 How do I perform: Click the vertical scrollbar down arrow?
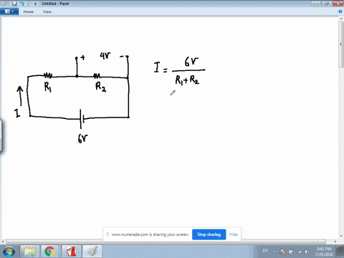tap(341, 236)
